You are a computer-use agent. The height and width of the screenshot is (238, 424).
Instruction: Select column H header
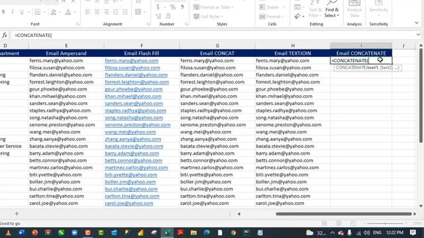coord(293,46)
